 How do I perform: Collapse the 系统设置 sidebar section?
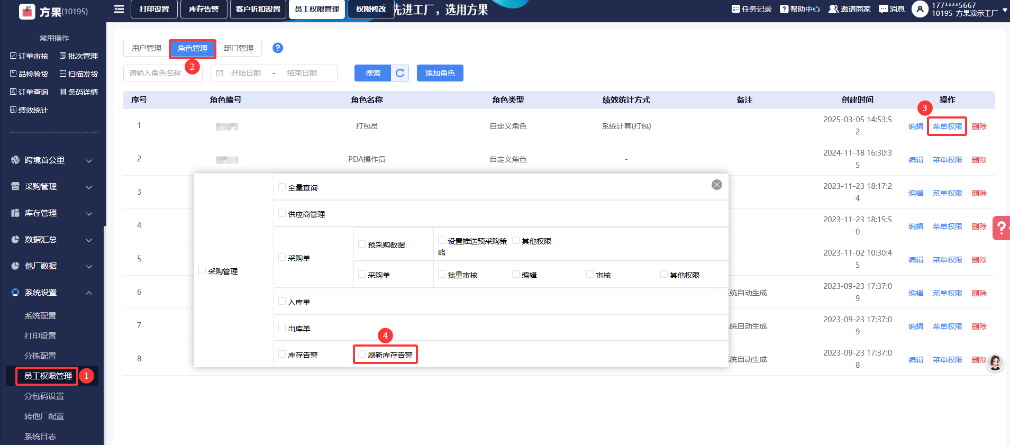coord(52,293)
